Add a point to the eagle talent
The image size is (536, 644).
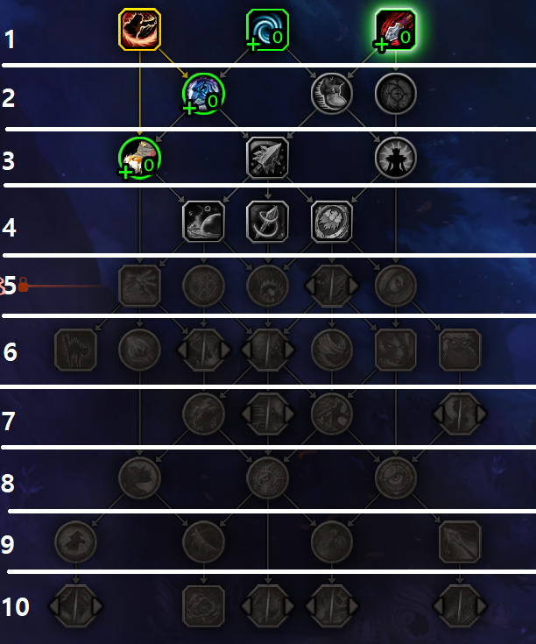tap(125, 172)
